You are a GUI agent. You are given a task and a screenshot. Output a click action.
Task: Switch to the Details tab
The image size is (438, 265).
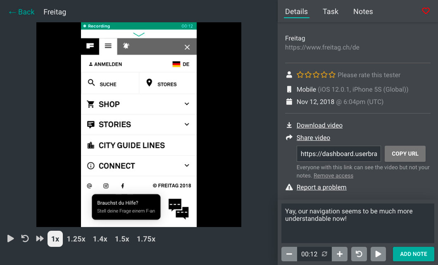(x=296, y=12)
